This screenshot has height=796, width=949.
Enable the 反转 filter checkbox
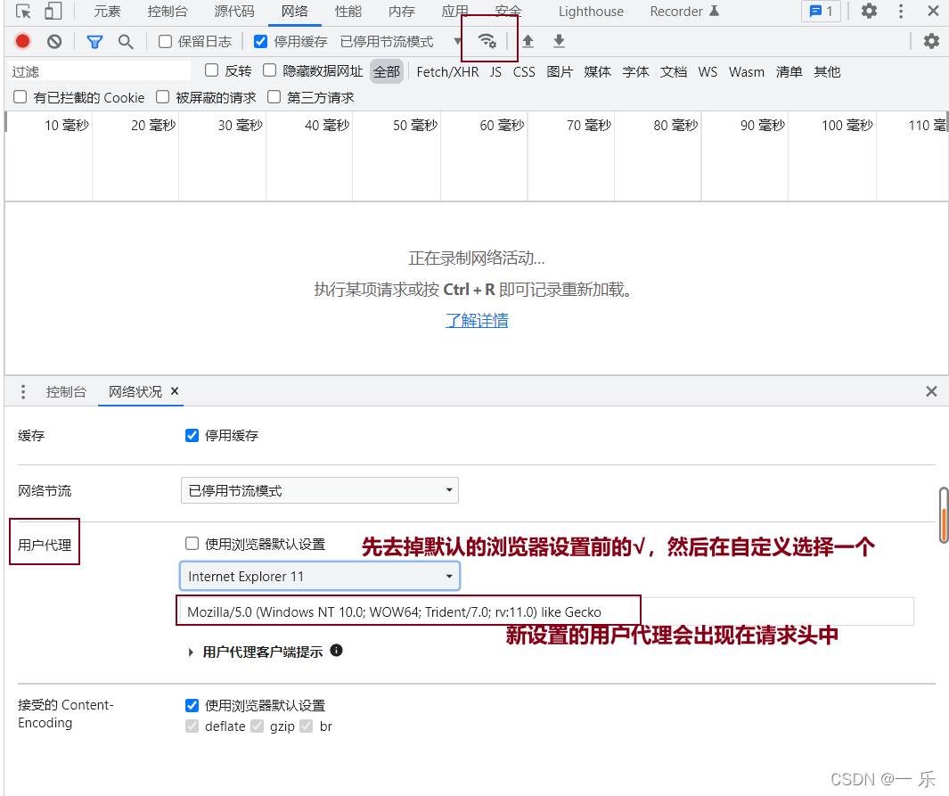coord(211,70)
